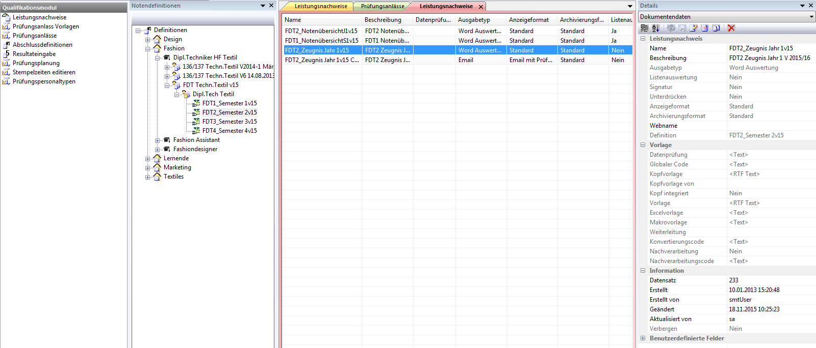Select FDT3_Semester 3v15 in the tree
The image size is (816, 348).
click(229, 122)
